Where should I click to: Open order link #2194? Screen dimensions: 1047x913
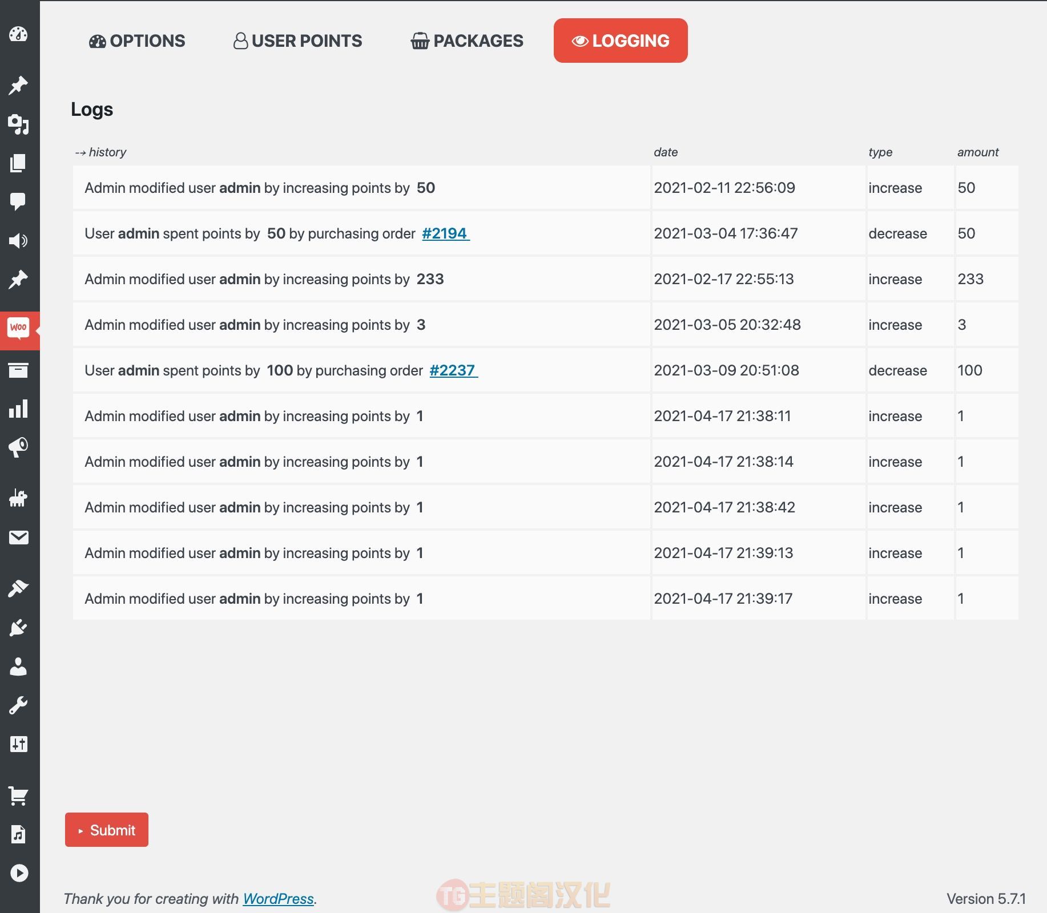tap(445, 233)
